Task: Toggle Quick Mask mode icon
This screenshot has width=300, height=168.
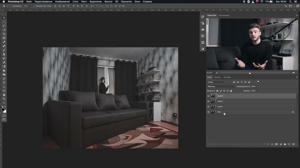Action: click(x=4, y=116)
